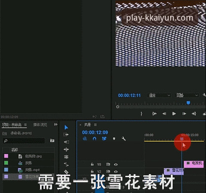Select 电视机.jpg in project list
The image size is (206, 193).
pos(33,156)
